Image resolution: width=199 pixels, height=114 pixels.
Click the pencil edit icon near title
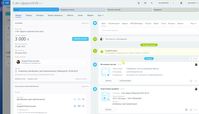click(40, 3)
